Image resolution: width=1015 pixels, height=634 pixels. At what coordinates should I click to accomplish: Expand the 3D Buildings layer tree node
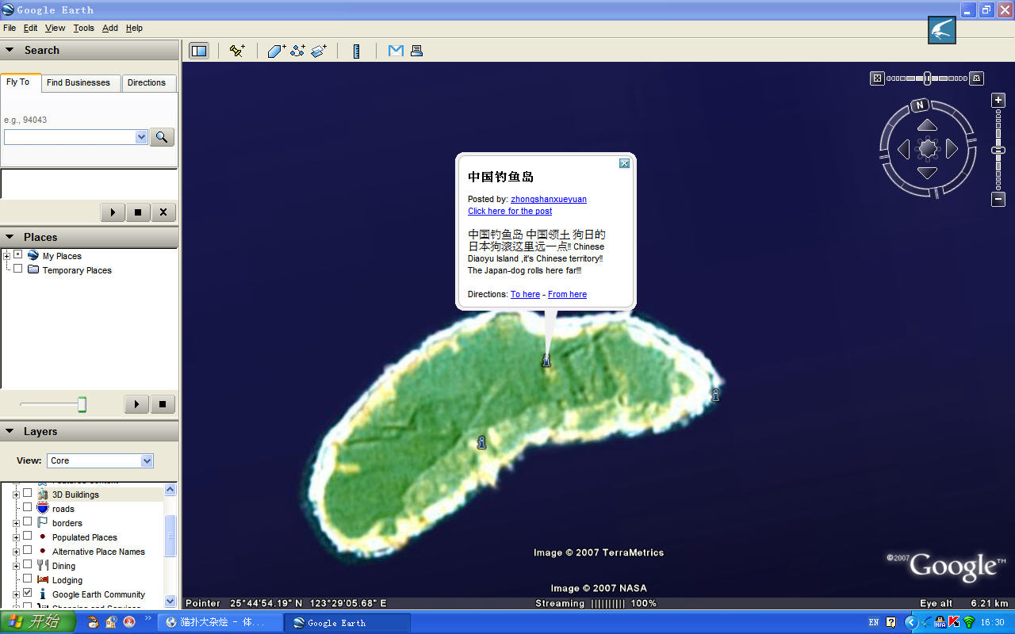point(16,495)
